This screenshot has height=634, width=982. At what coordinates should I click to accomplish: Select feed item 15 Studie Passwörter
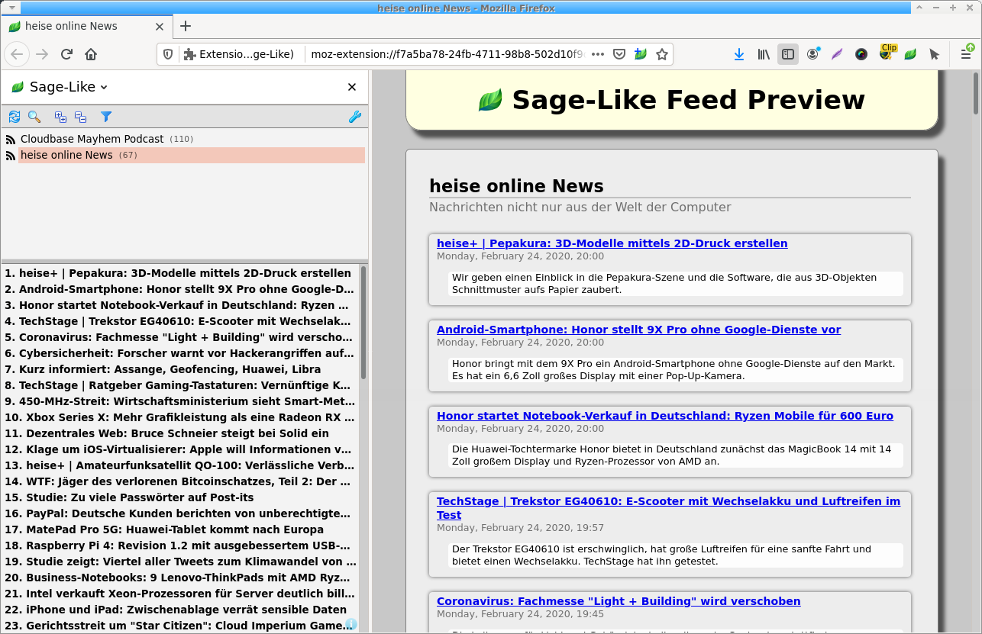(x=180, y=497)
